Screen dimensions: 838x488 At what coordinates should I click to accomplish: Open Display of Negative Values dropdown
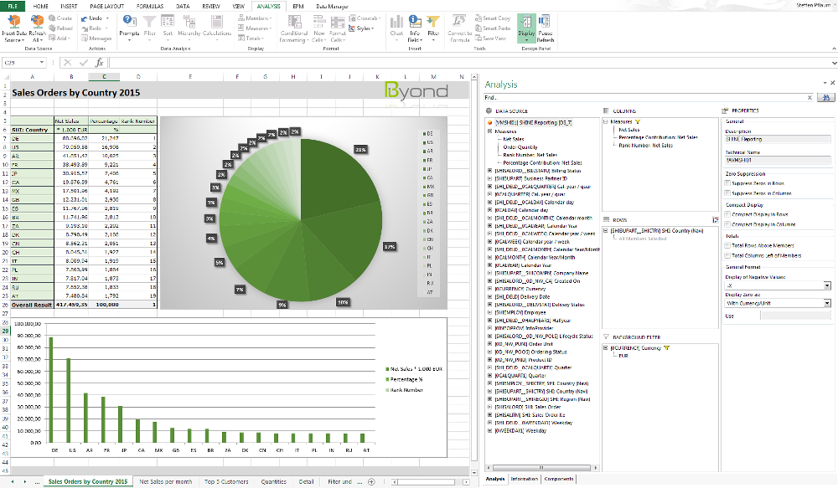826,285
